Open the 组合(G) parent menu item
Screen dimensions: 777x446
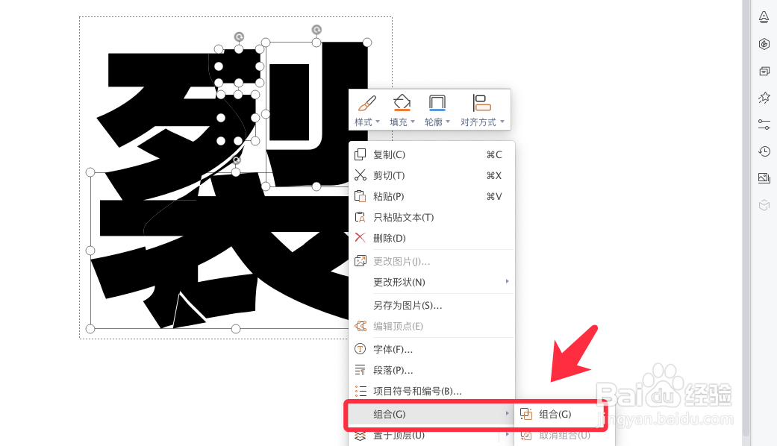tap(431, 415)
